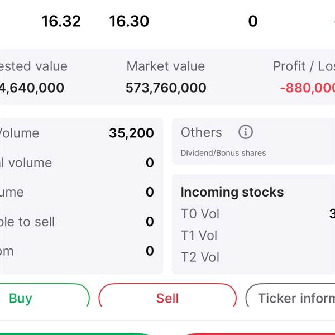Tap the 16.32 price value
The image size is (335, 335).
coord(61,21)
